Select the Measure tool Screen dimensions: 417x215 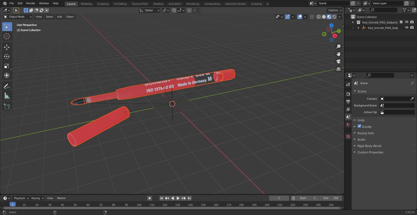[7, 96]
